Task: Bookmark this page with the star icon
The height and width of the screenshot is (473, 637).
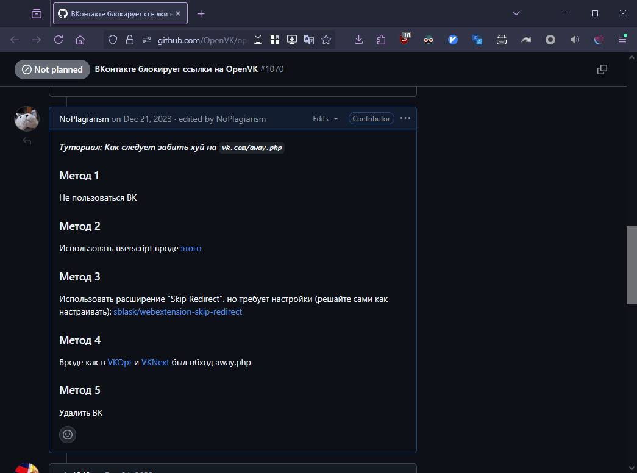Action: click(326, 40)
